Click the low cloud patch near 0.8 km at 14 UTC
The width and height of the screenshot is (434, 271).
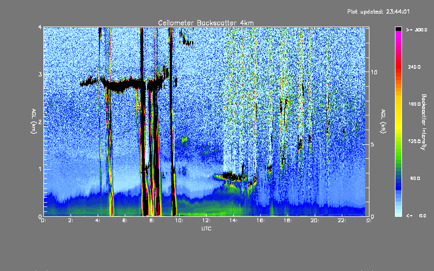click(233, 176)
